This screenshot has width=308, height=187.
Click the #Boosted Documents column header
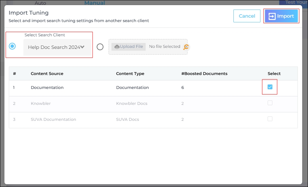(x=204, y=74)
